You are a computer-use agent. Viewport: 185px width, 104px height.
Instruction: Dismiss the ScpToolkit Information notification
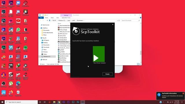(183, 93)
